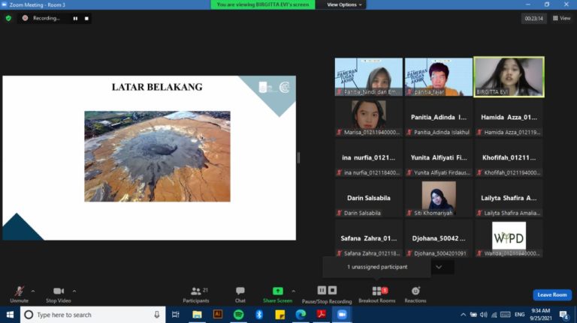The width and height of the screenshot is (577, 323).
Task: Switch layout using the View button
Action: tap(560, 18)
